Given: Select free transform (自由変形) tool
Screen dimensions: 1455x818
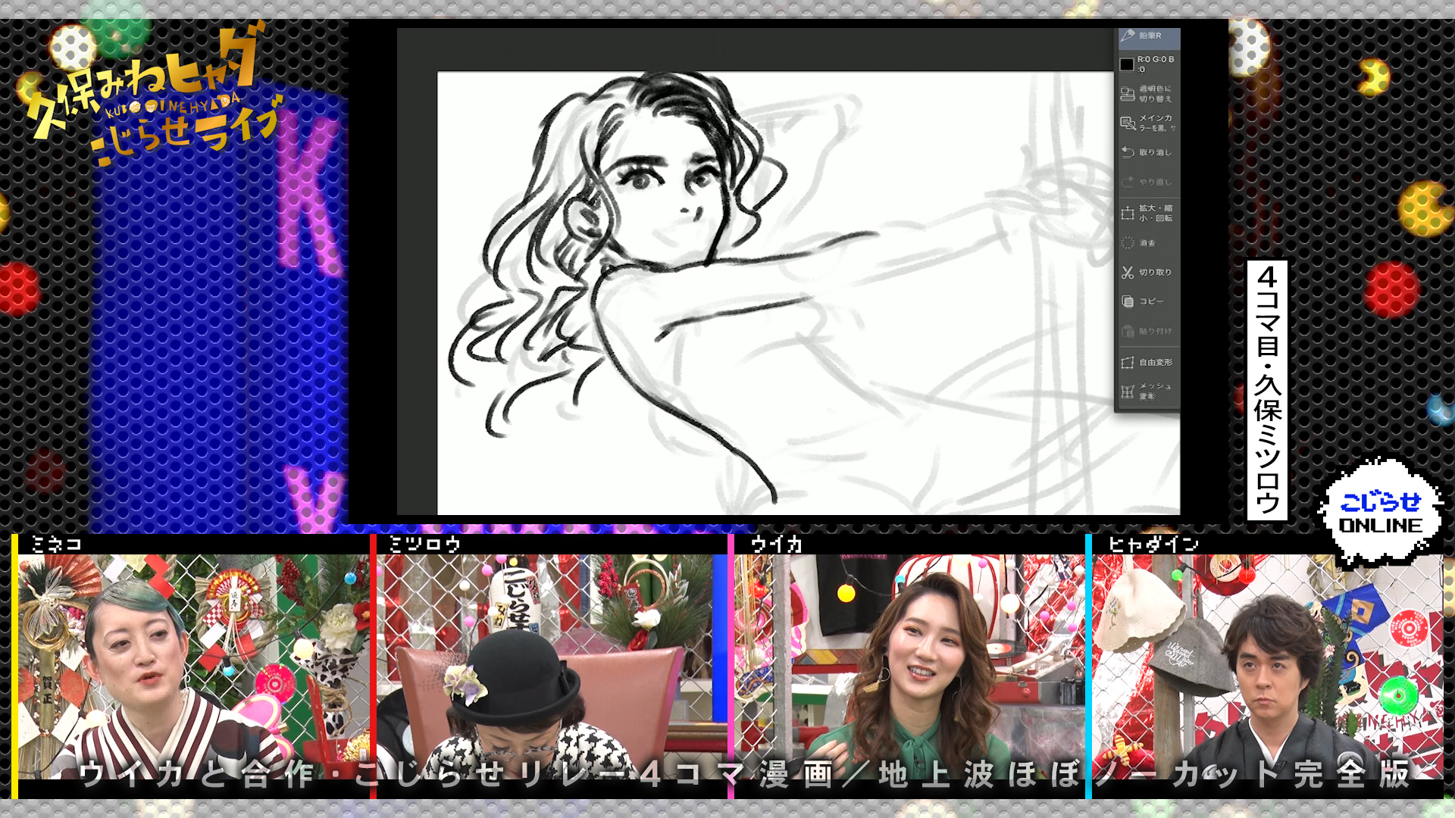Looking at the screenshot, I should pos(1128,362).
